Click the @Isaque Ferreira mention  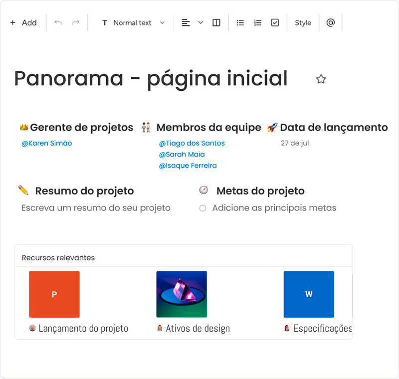tap(188, 166)
